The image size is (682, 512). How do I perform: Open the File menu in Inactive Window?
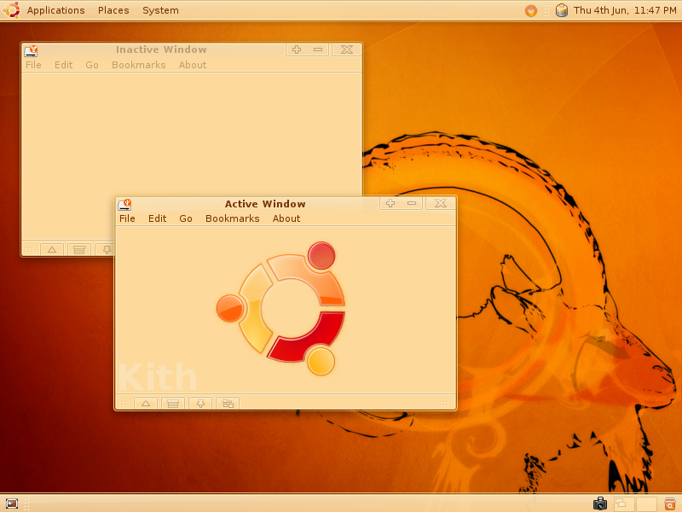point(33,65)
